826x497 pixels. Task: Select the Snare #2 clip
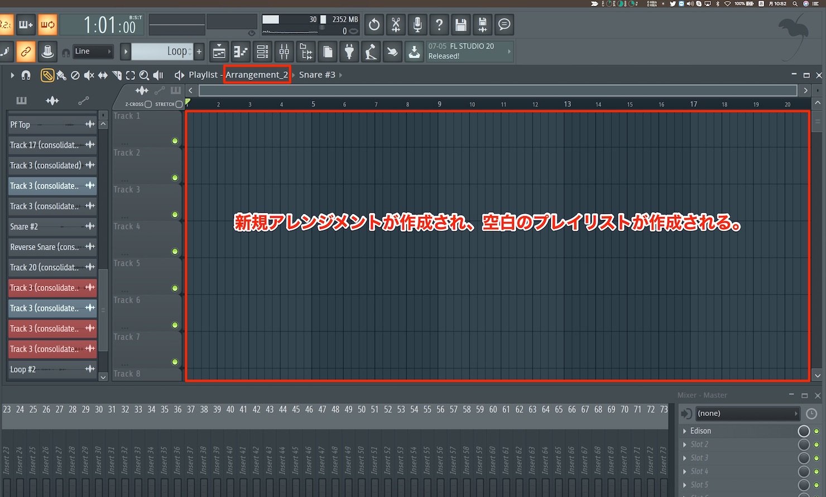pos(52,226)
